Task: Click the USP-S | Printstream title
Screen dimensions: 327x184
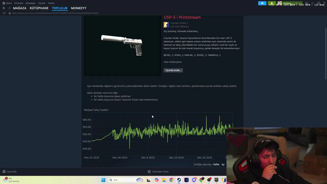Action: click(182, 17)
